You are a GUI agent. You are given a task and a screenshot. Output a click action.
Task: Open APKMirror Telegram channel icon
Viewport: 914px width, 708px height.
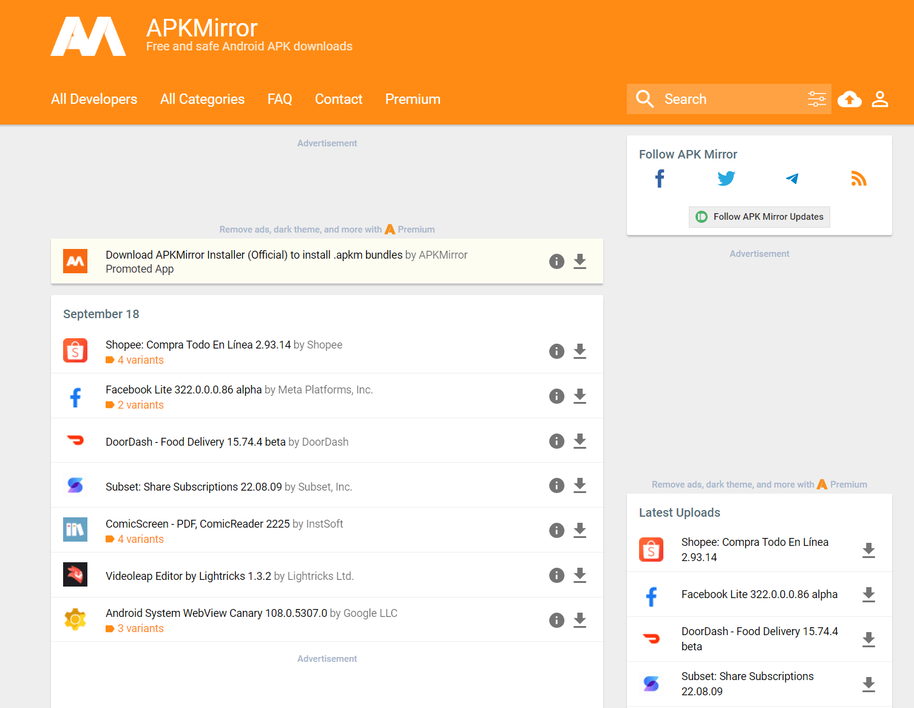792,179
